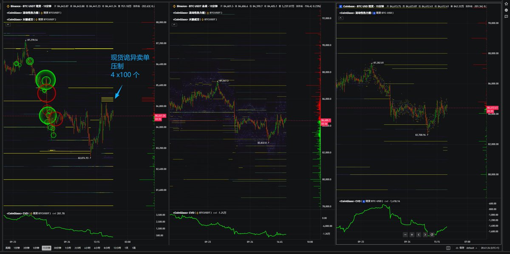The image size is (510, 254).
Task: Collapse the indicator legend on Binance perpetual chart
Action: point(174,25)
